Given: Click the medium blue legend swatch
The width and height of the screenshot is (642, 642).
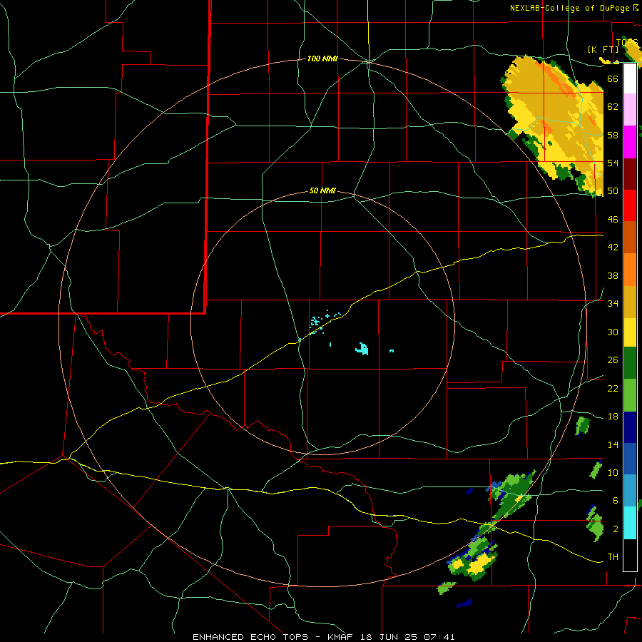Looking at the screenshot, I should pos(630,459).
